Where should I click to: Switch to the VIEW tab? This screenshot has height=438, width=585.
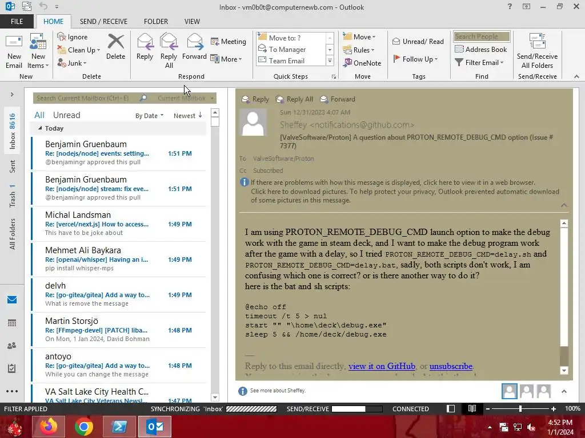[192, 22]
